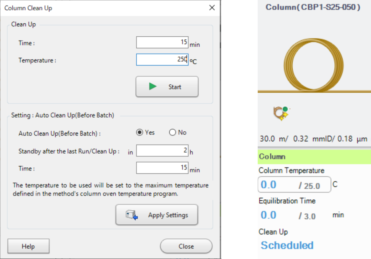Click the Standby hours input field
This screenshot has width=371, height=259.
pyautogui.click(x=162, y=151)
